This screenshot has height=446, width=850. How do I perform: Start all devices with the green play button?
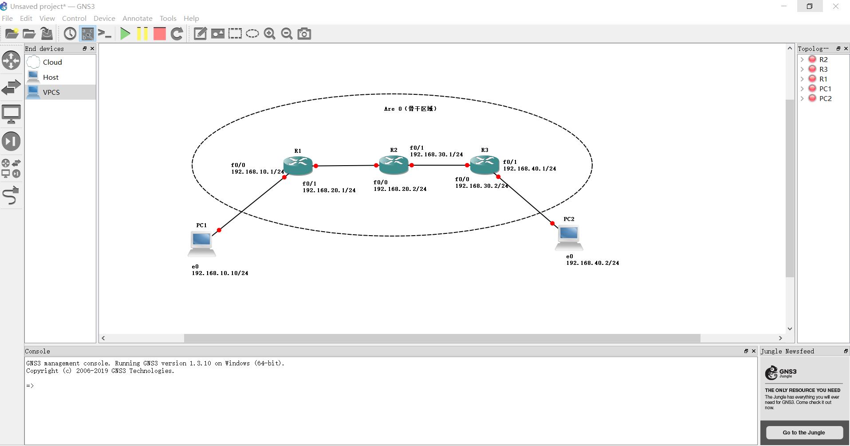point(126,33)
